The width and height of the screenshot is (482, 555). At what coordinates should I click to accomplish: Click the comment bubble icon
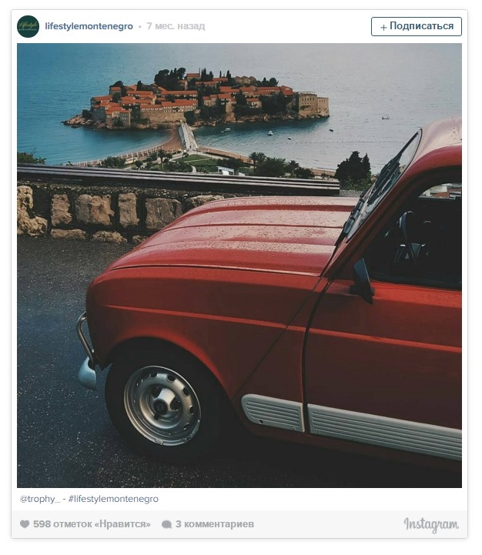coord(166,524)
